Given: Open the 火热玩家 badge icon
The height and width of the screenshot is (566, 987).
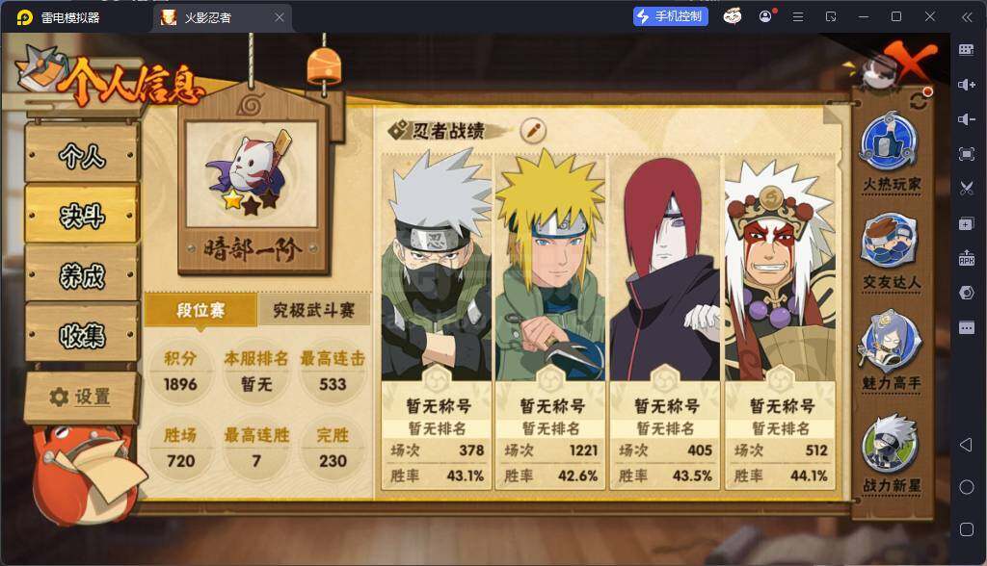Looking at the screenshot, I should coord(888,142).
